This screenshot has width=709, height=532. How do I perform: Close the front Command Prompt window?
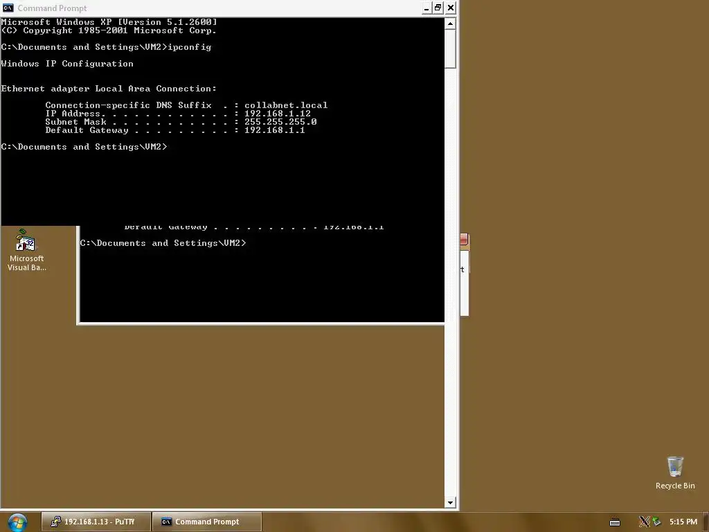450,8
